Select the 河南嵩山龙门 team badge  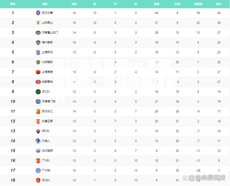click(x=38, y=33)
